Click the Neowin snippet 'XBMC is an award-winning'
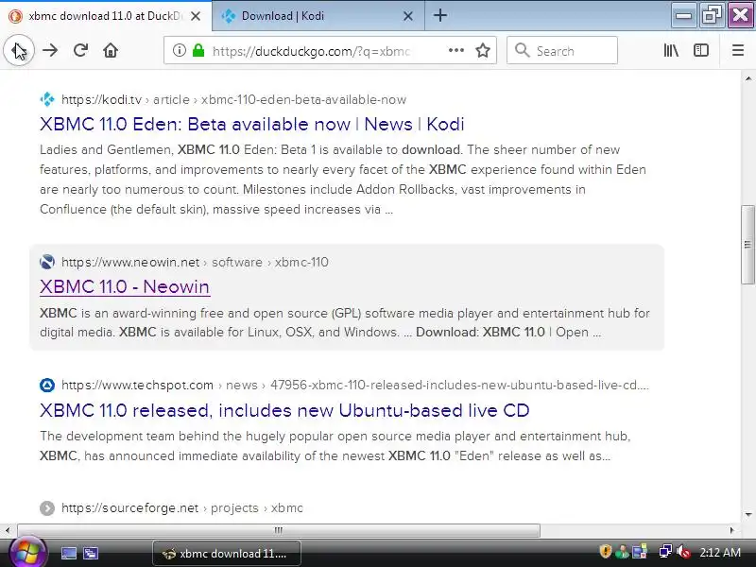 click(345, 322)
